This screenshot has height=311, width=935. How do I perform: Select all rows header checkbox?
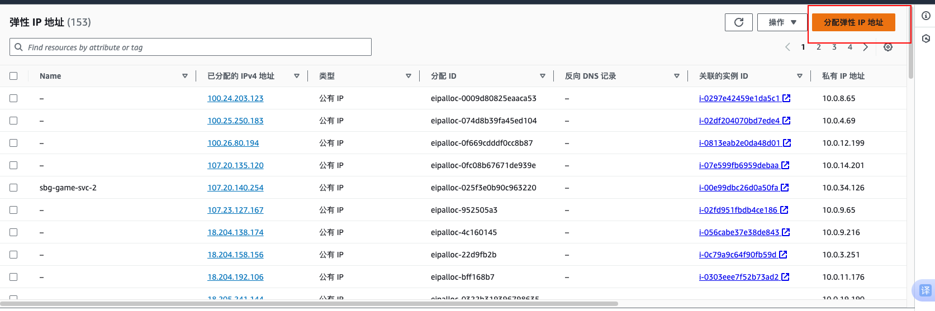(x=13, y=76)
